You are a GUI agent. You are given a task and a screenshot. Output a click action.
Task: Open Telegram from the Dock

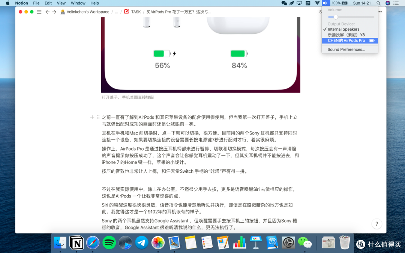pyautogui.click(x=142, y=243)
